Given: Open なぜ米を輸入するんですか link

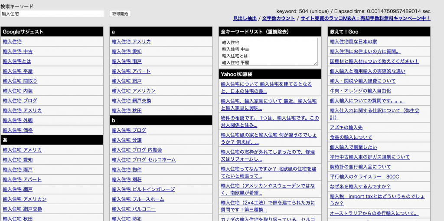Looking at the screenshot, I should (x=360, y=187).
